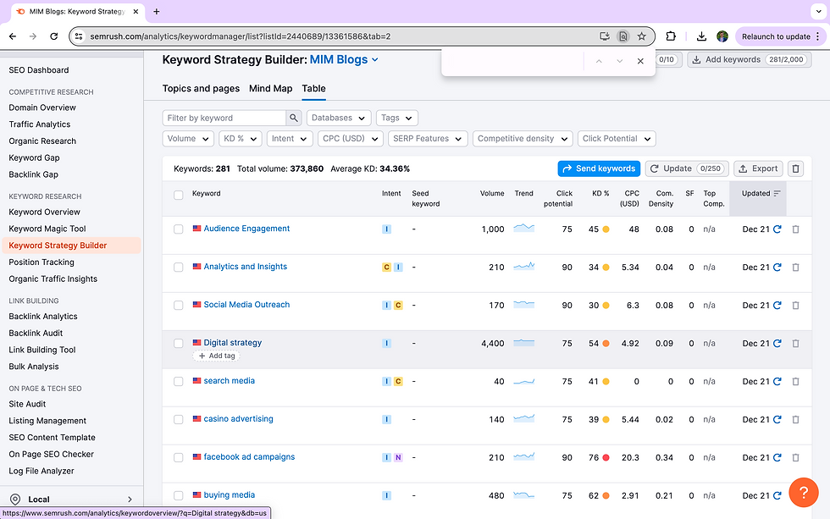Open a new browser tab

coord(156,11)
